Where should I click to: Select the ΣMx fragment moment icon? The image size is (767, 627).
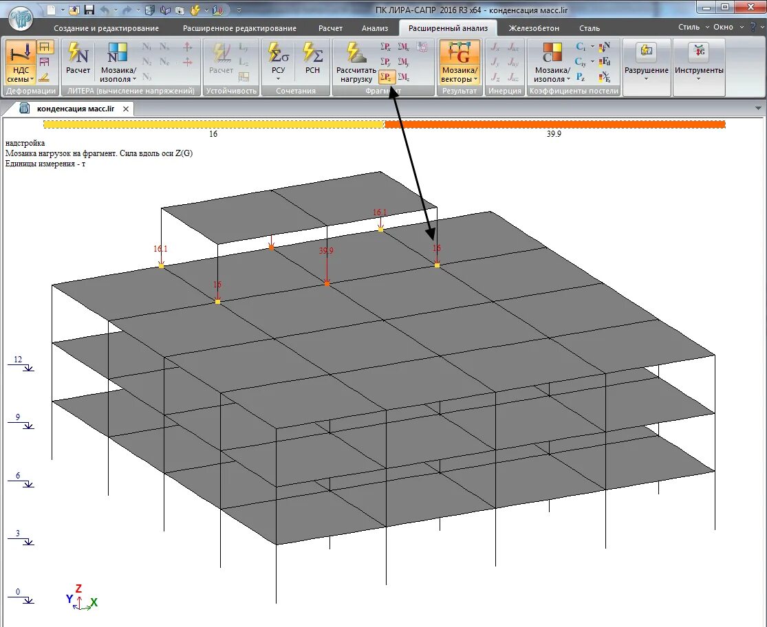point(404,47)
